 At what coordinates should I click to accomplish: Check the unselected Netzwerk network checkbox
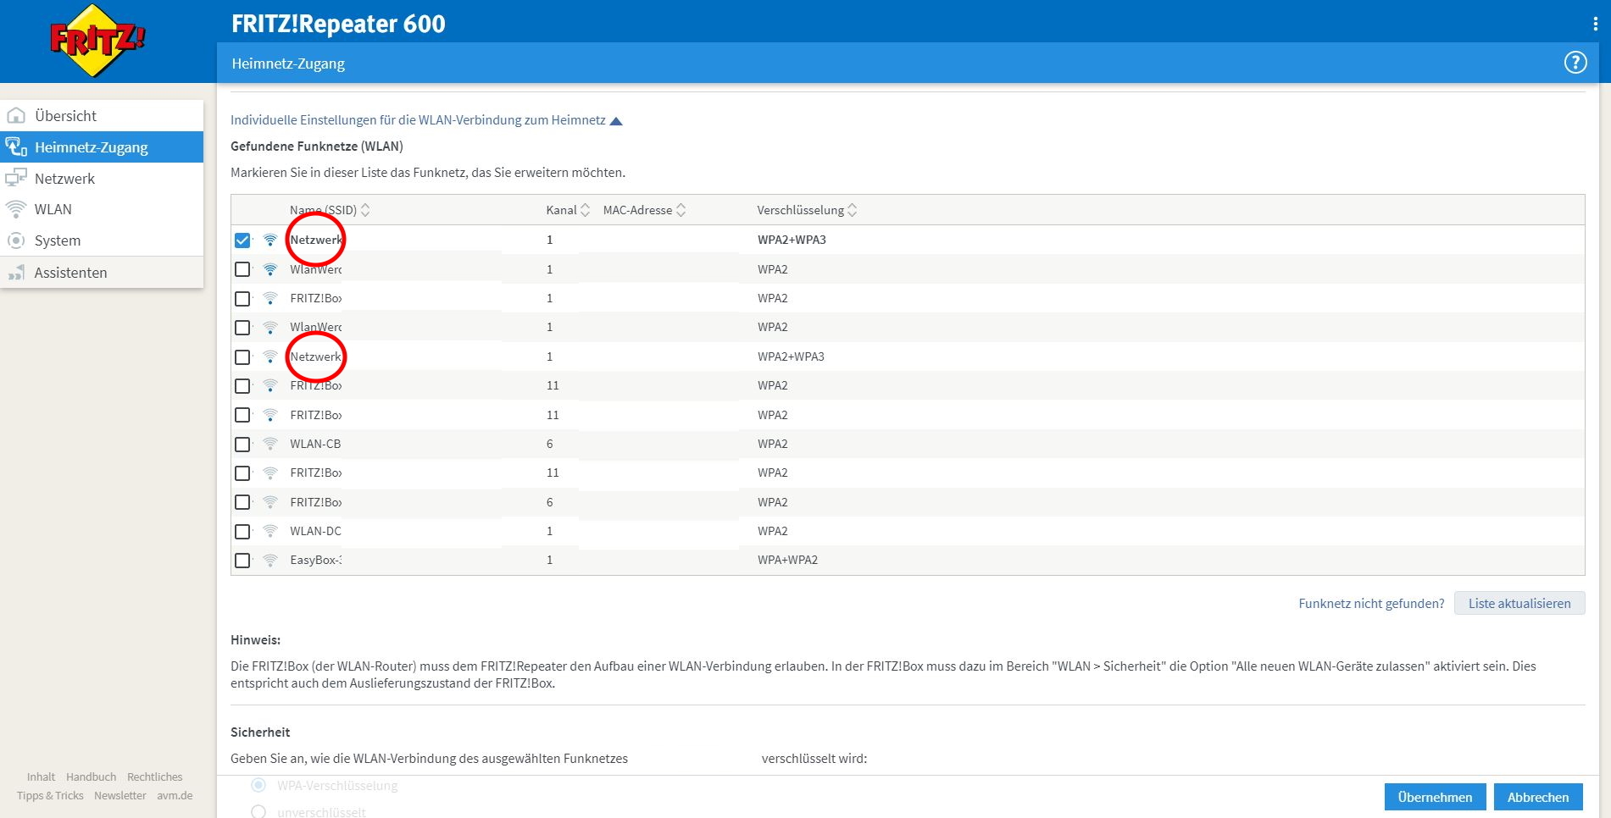tap(242, 357)
